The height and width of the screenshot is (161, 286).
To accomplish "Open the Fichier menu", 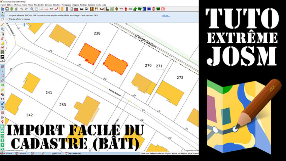I will 3,5.
